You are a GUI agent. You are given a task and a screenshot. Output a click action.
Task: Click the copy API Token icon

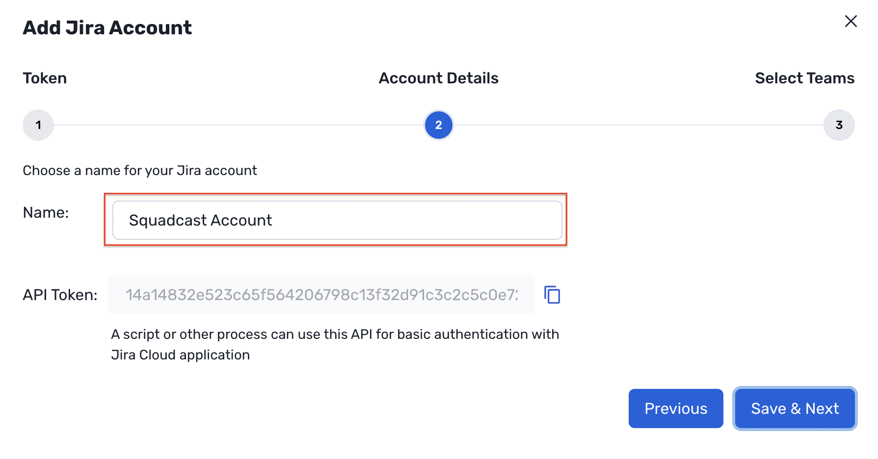[552, 295]
